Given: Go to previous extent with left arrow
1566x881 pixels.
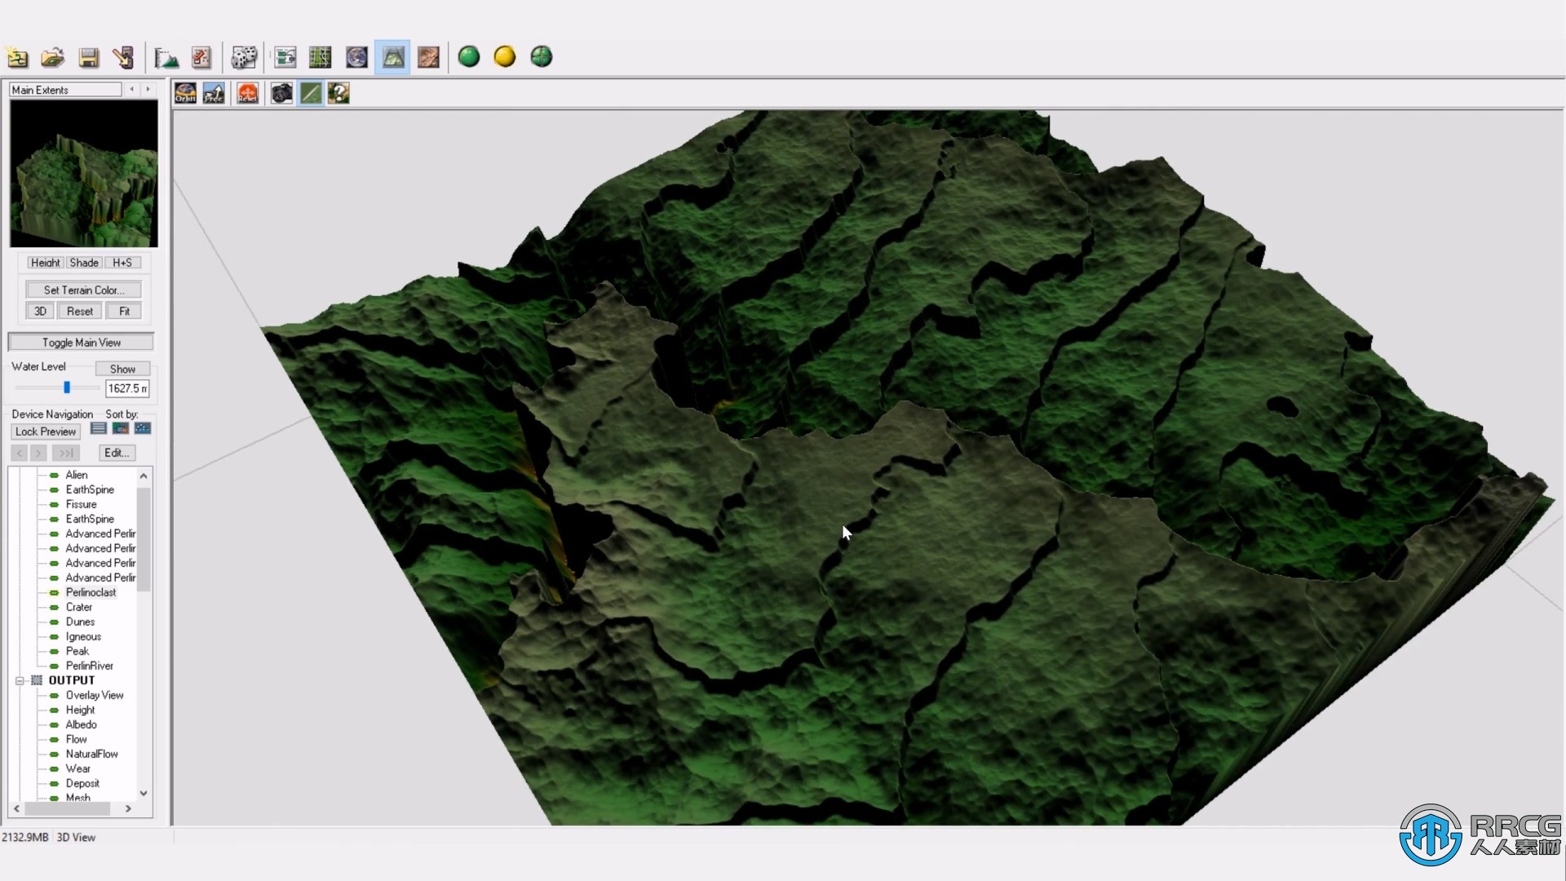Looking at the screenshot, I should point(131,90).
